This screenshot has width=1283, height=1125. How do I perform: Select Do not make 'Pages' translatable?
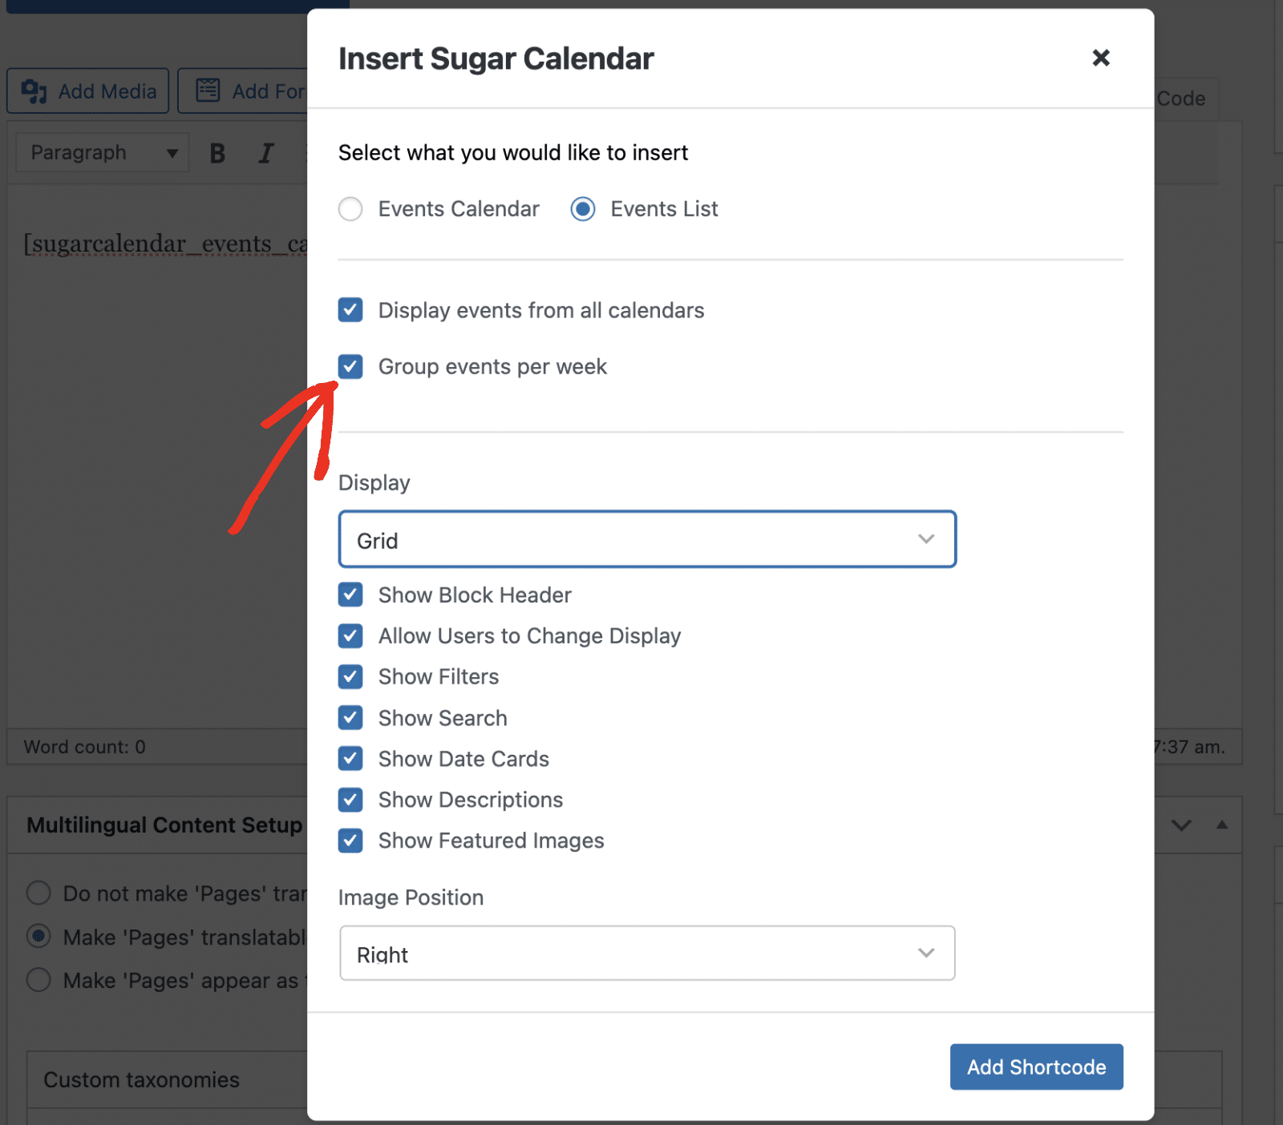38,893
